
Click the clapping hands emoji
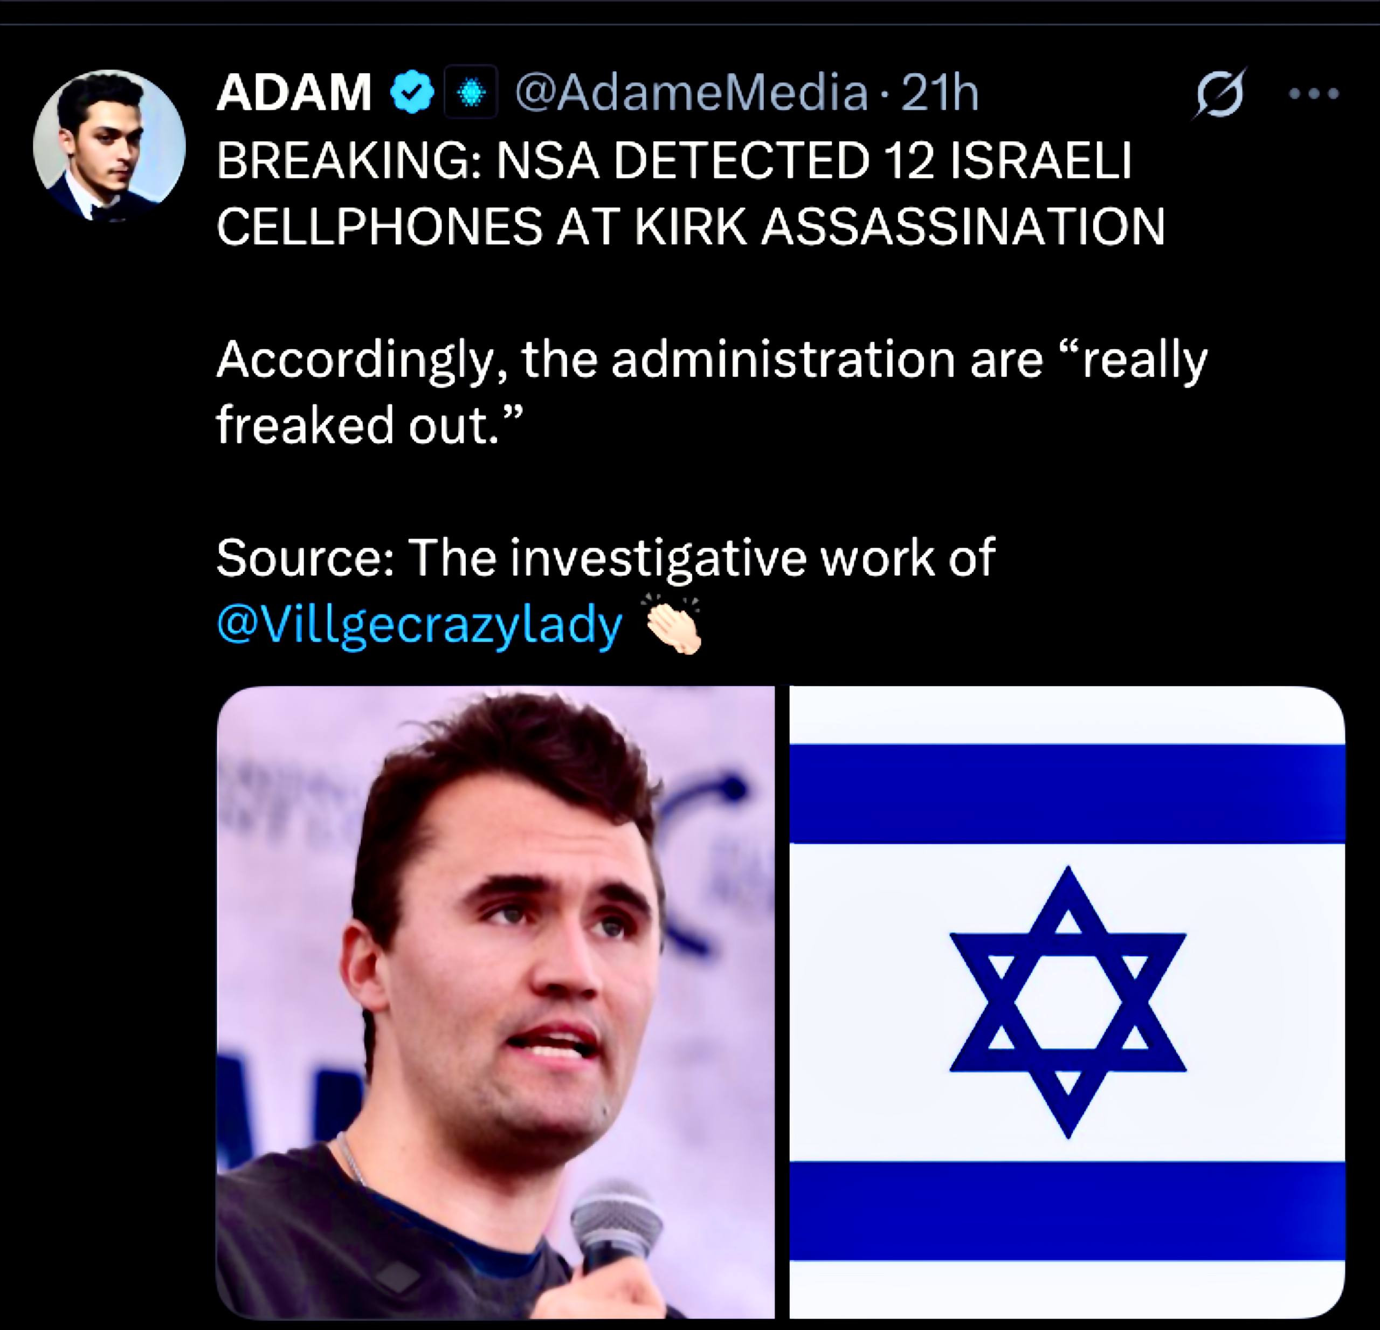coord(672,625)
